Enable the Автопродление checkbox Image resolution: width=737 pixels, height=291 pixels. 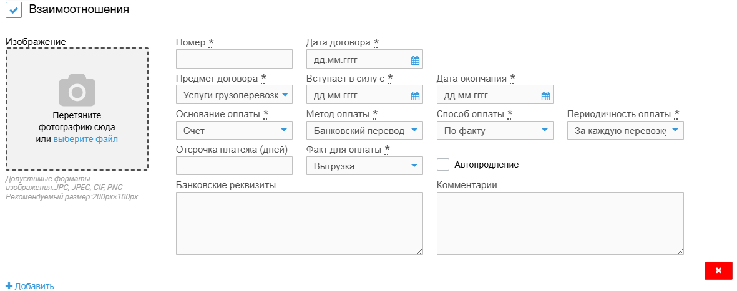pos(443,165)
